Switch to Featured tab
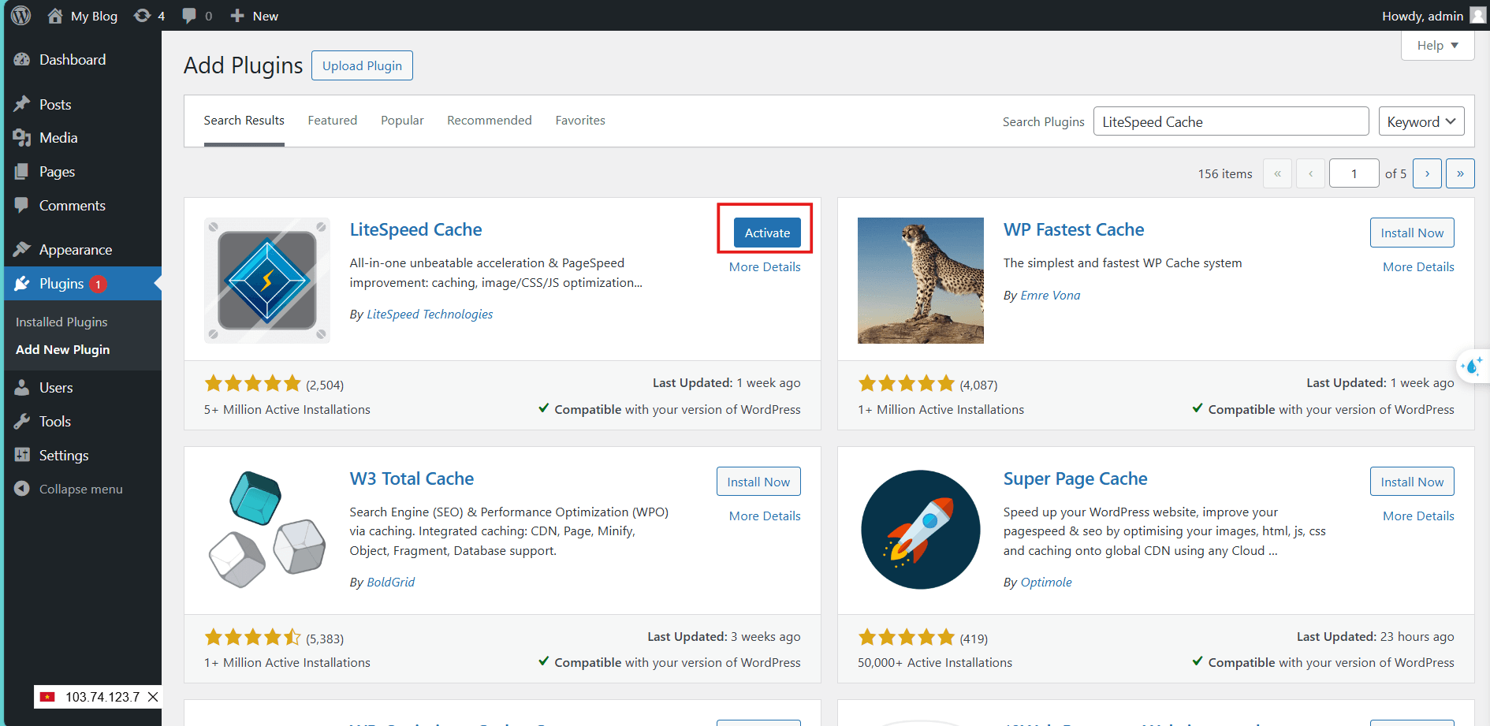 [332, 121]
